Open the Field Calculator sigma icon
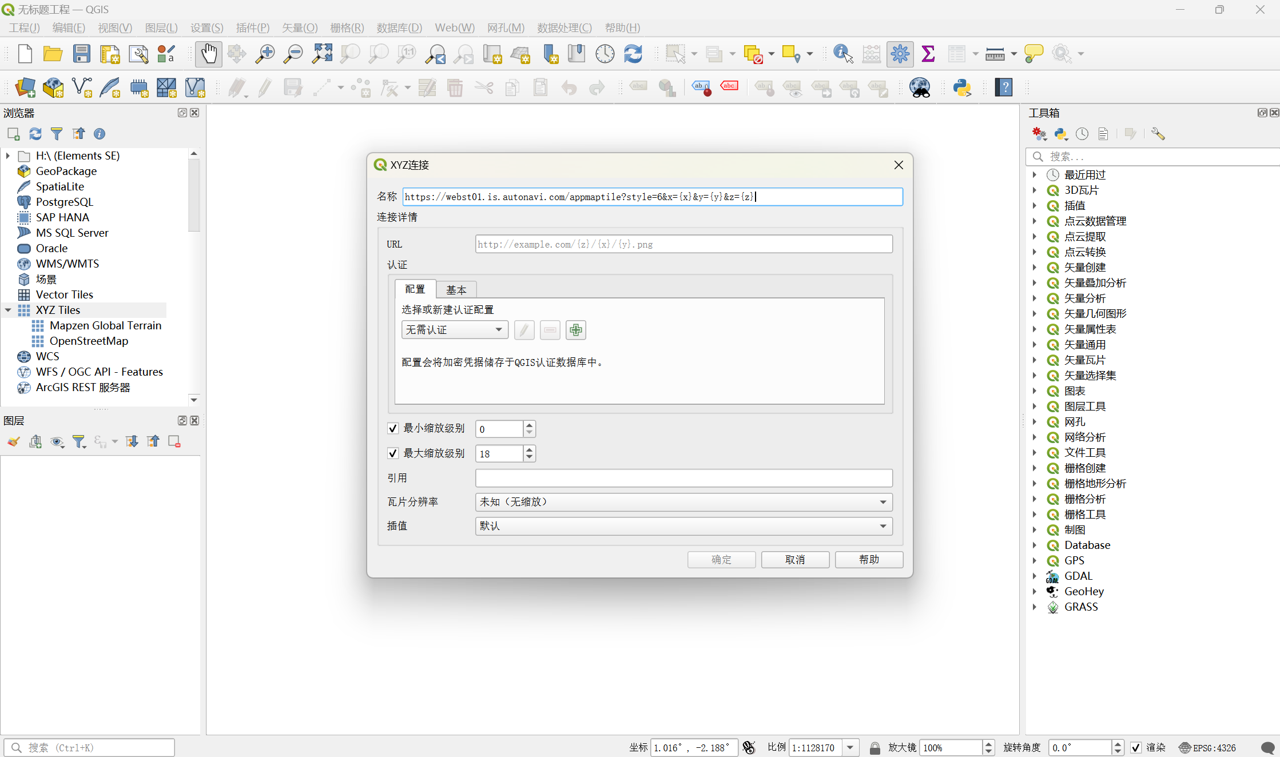 tap(928, 54)
